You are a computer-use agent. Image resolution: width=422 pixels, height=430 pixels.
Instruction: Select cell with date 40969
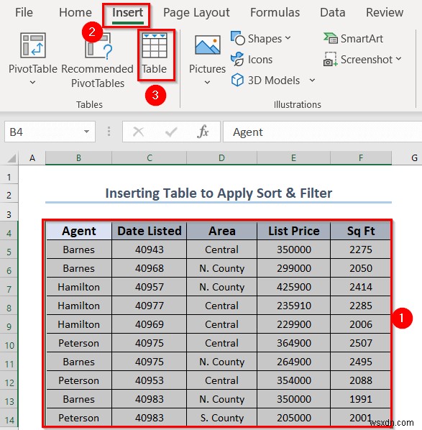pos(149,324)
